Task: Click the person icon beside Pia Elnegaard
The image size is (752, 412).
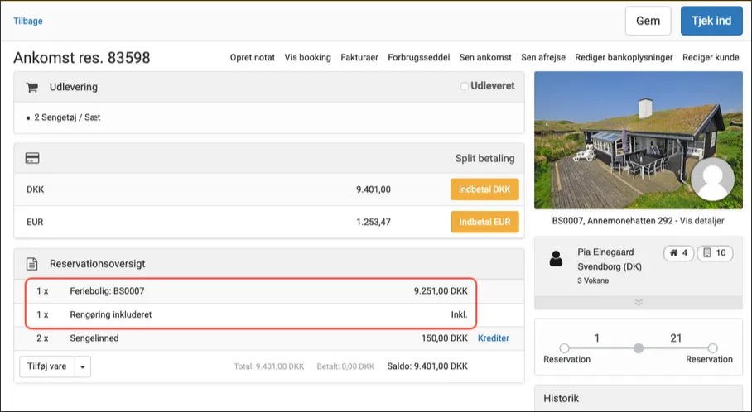Action: (x=557, y=259)
